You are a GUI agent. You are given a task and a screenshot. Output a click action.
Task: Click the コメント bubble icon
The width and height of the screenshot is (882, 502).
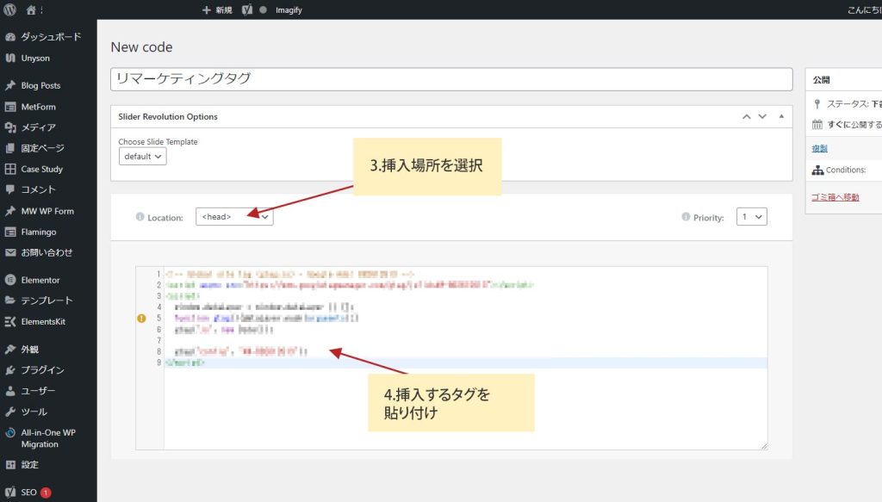pyautogui.click(x=10, y=189)
